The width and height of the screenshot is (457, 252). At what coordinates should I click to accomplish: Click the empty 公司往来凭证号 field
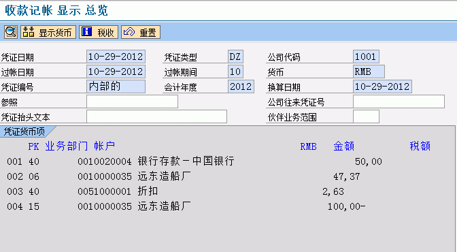click(399, 102)
